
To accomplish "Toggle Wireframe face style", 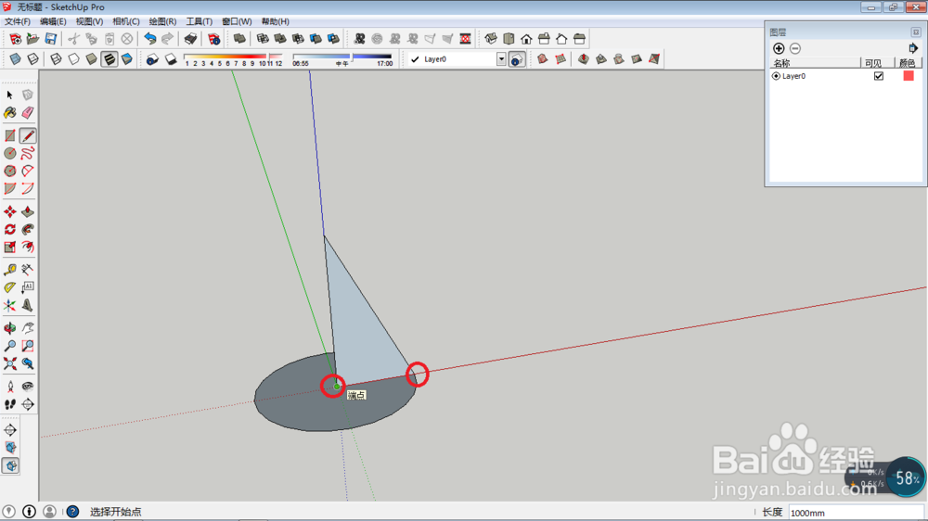I will [x=56, y=59].
